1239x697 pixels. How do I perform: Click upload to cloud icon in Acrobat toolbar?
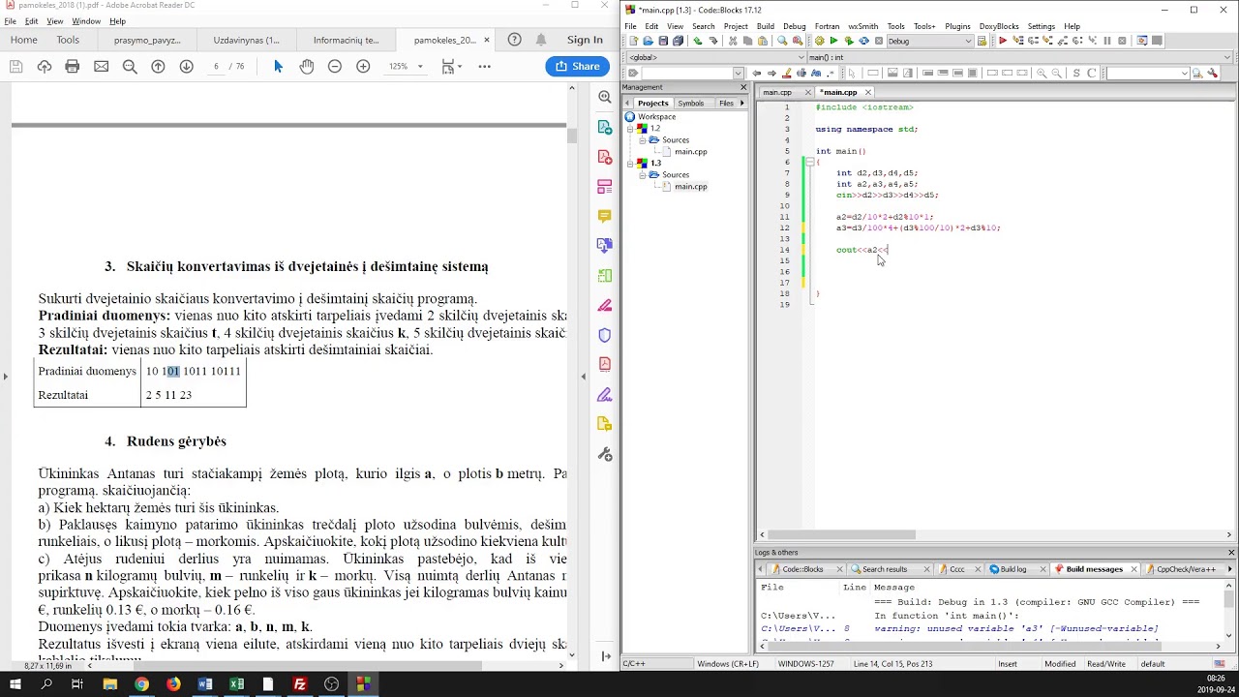pyautogui.click(x=45, y=66)
